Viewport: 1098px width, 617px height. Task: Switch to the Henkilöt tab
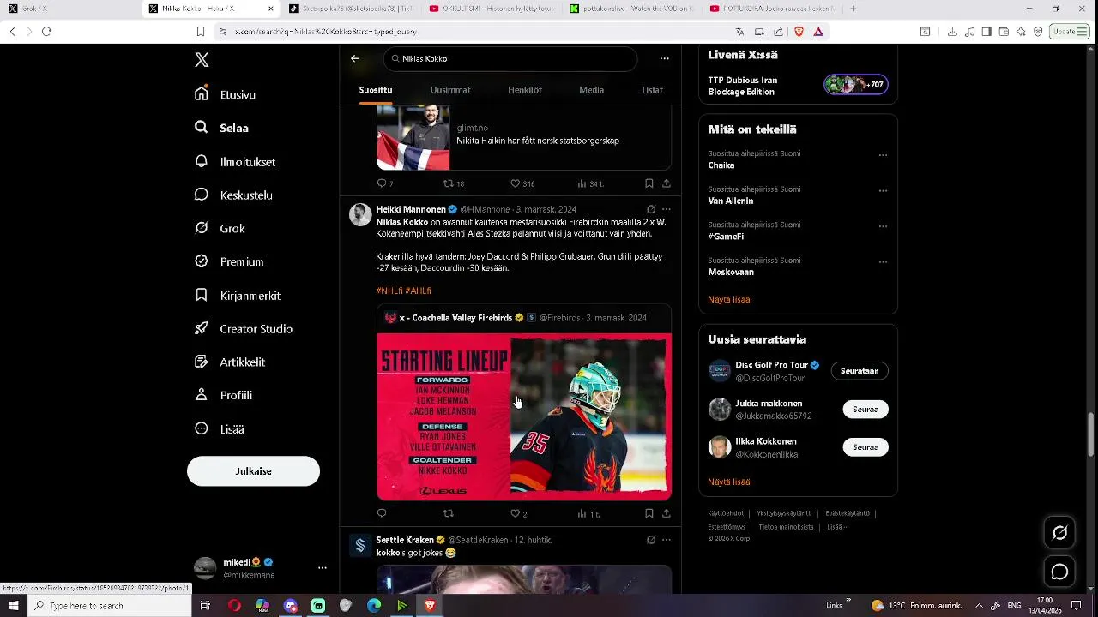coord(525,90)
